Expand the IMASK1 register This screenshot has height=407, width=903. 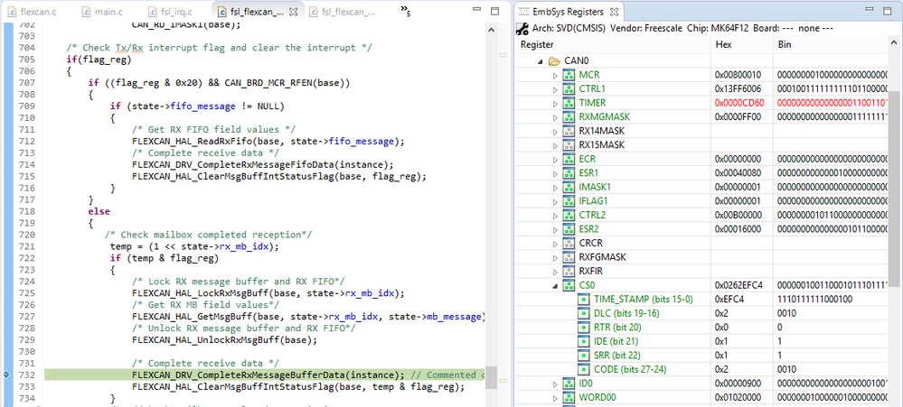(555, 188)
